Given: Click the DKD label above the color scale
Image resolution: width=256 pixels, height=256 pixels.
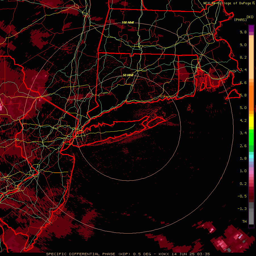Looking at the screenshot, I should click(250, 17).
